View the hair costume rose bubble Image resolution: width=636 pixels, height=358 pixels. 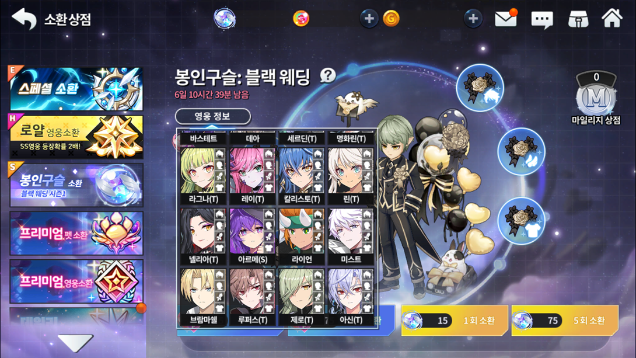click(480, 88)
